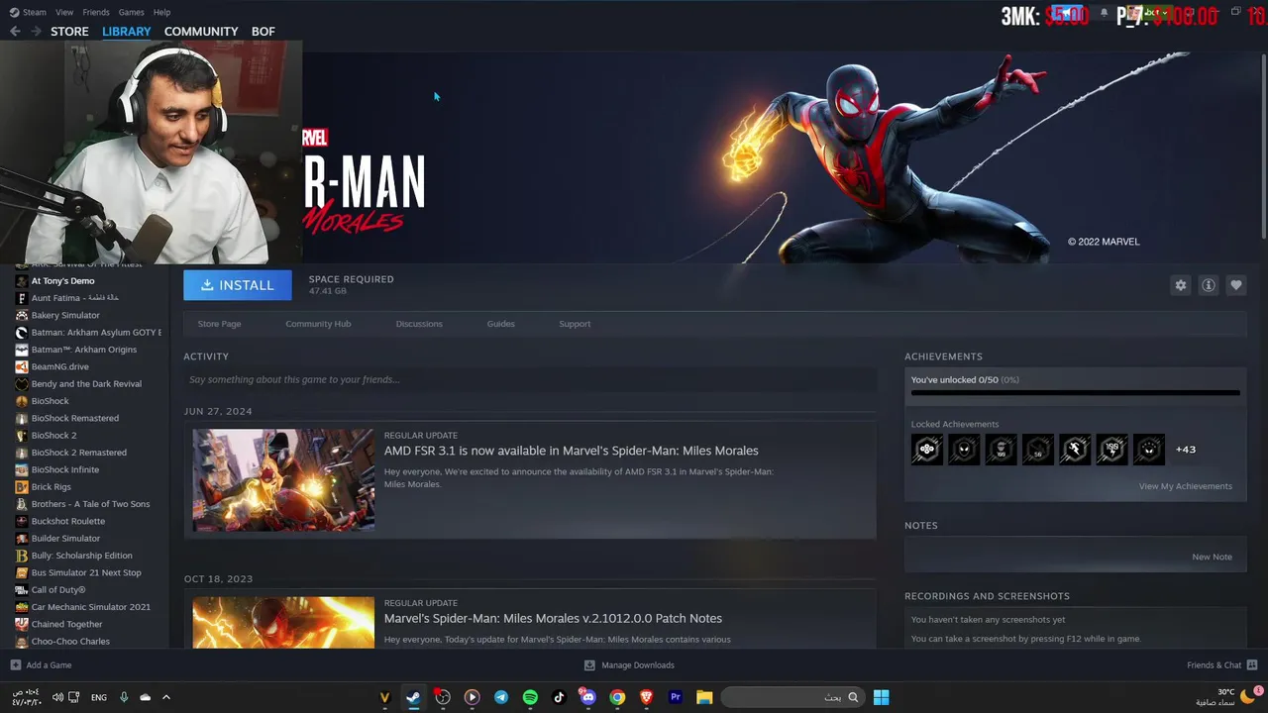Go back with the left arrow

15,32
